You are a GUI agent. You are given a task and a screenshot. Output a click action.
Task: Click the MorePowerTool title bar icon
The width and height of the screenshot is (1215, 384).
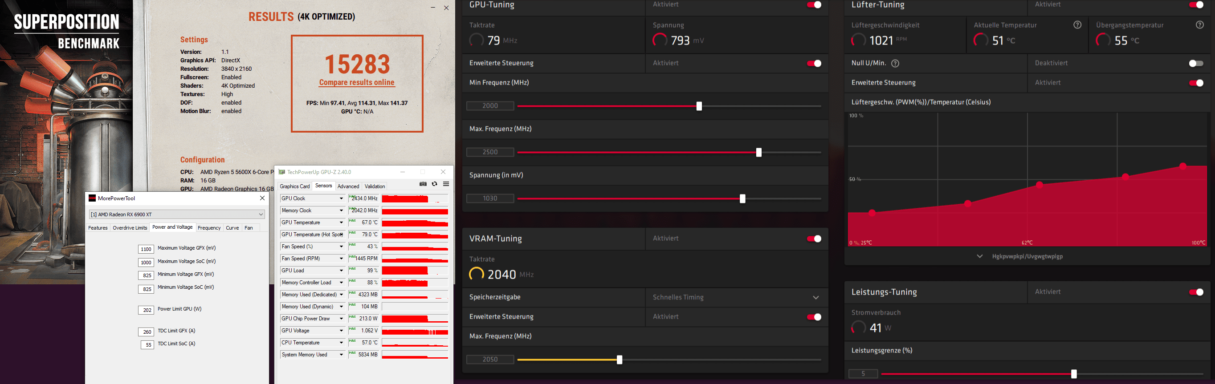pos(93,198)
